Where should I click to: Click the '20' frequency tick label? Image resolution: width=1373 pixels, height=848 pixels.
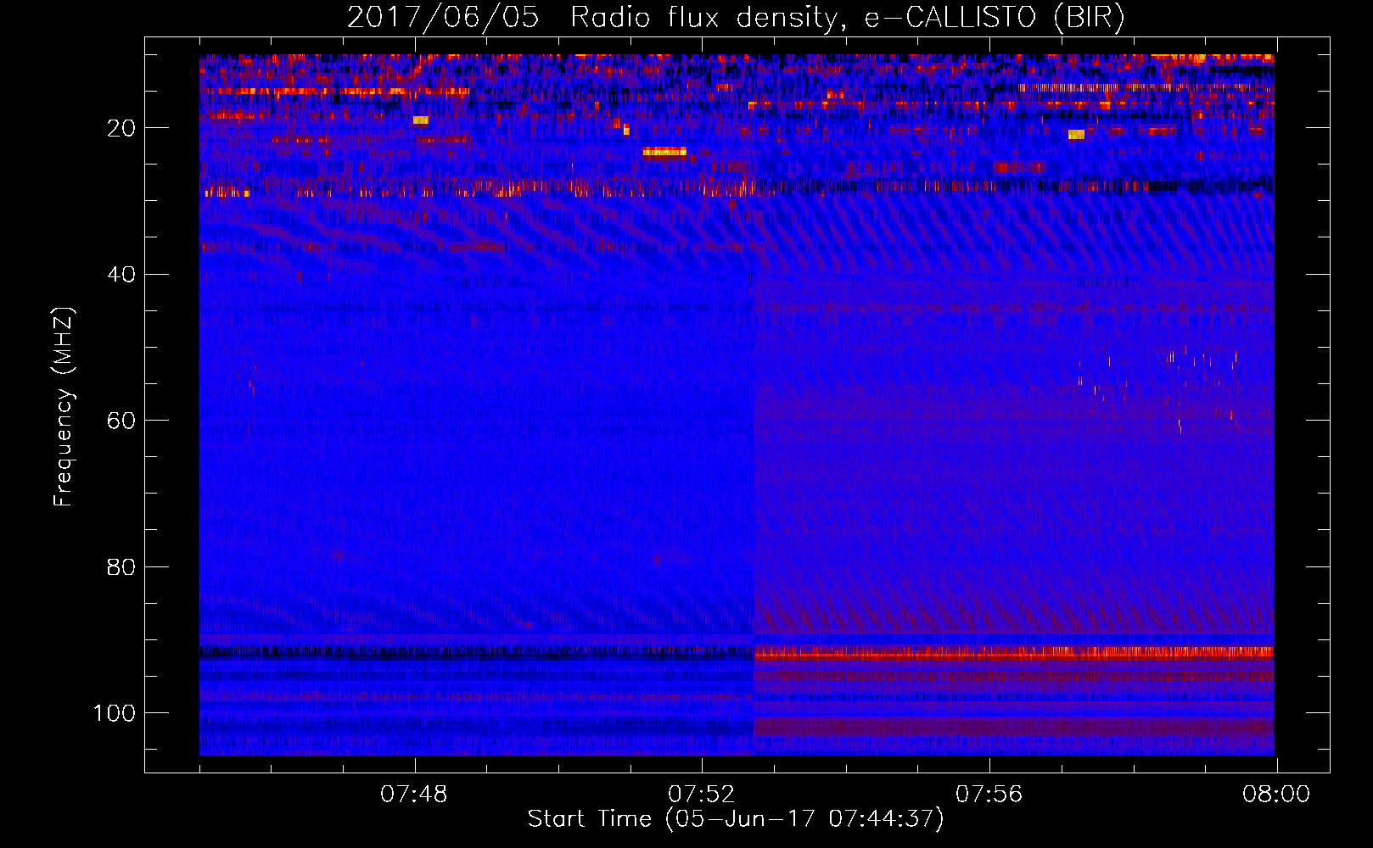coord(122,128)
